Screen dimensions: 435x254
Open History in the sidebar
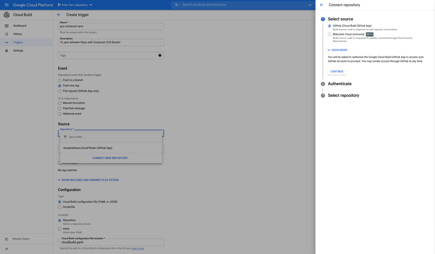point(26,34)
